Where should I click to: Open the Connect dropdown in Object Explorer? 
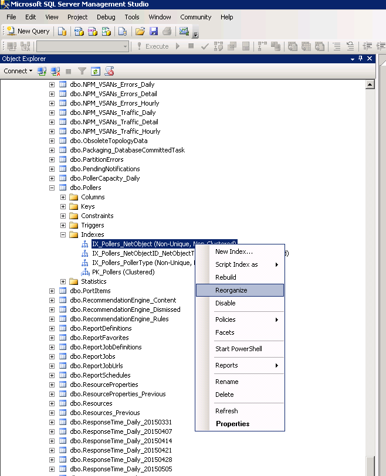[x=18, y=71]
